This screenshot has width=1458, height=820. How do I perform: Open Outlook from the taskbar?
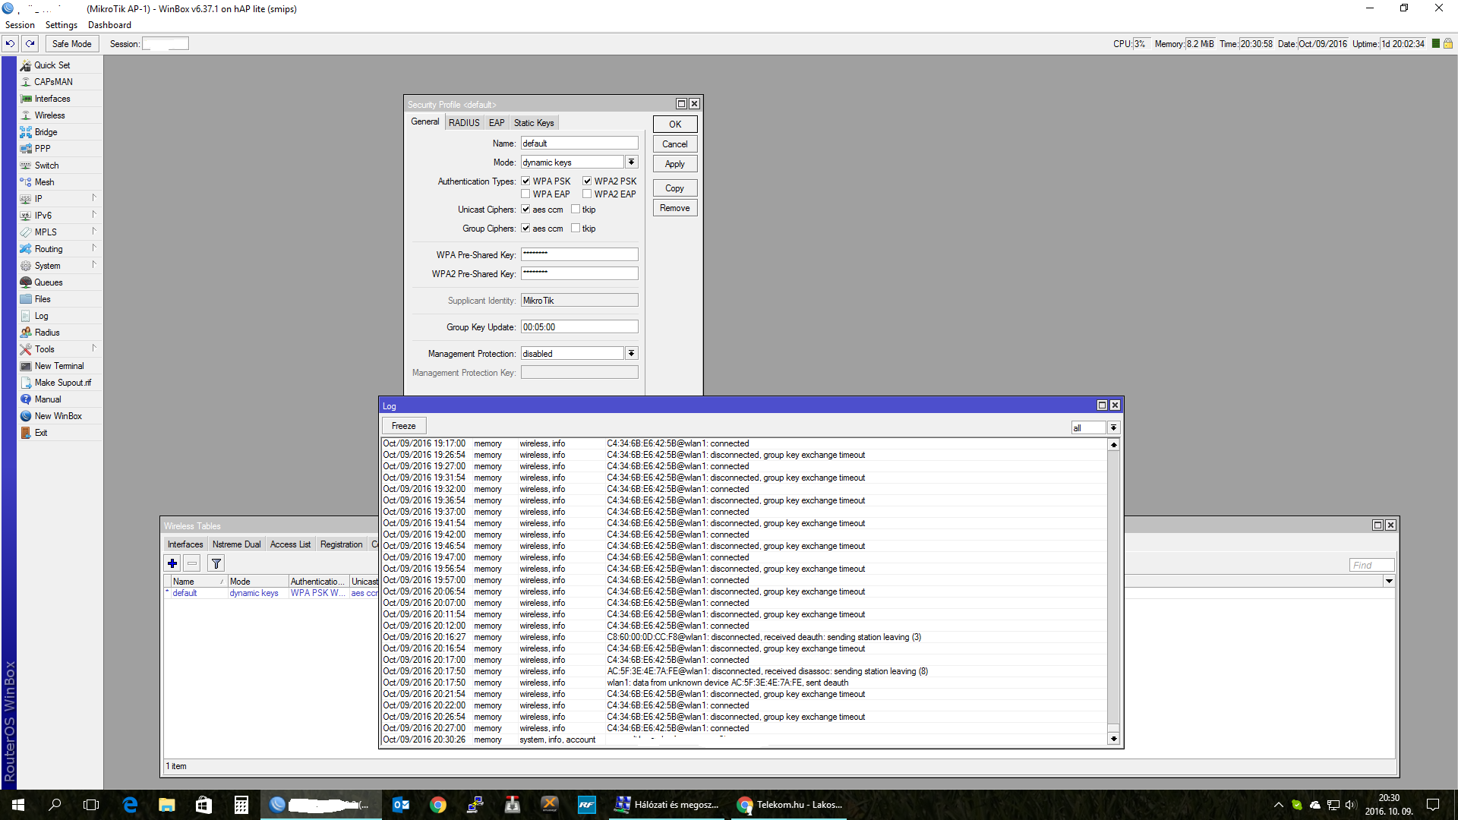coord(401,805)
